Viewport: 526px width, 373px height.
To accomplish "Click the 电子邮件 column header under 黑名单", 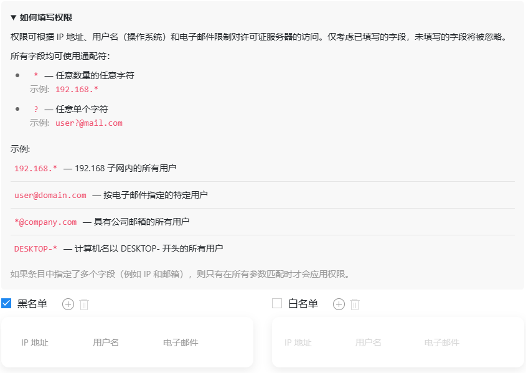I will pos(181,342).
